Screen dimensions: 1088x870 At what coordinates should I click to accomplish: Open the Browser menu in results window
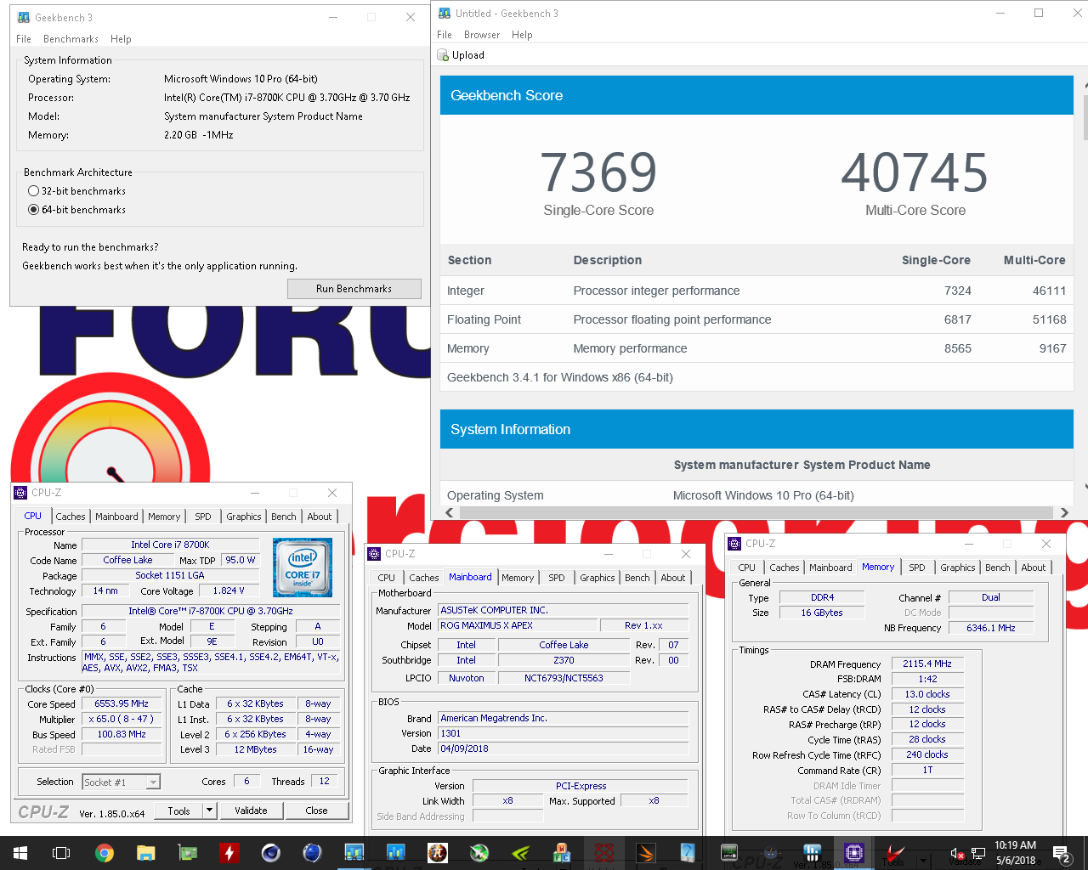[x=482, y=35]
